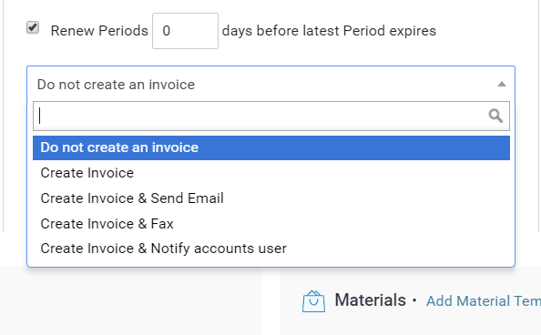Select the 'Create Invoice' option

point(271,173)
